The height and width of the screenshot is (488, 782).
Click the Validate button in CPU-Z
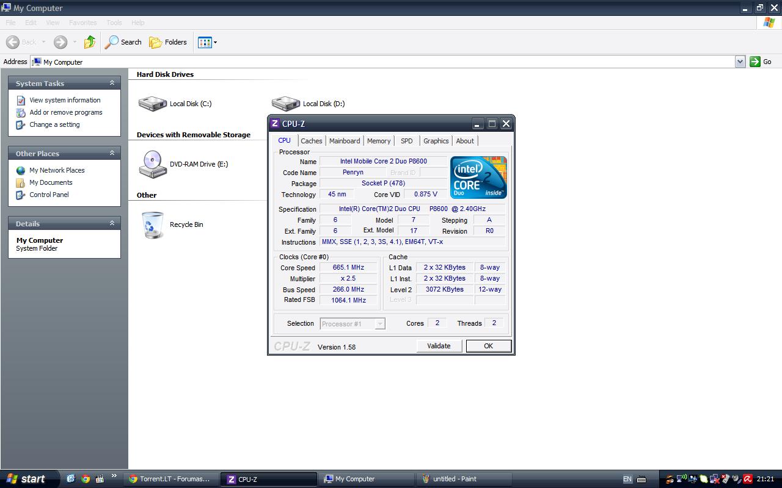coord(439,346)
